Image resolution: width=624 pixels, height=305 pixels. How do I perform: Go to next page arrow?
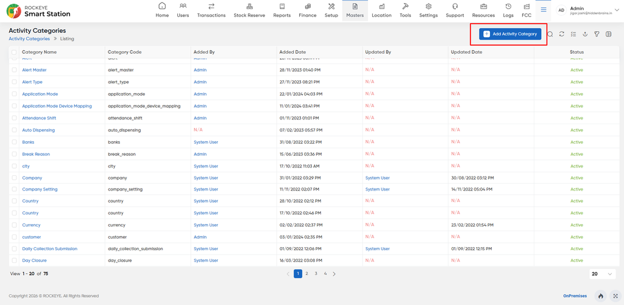(335, 274)
